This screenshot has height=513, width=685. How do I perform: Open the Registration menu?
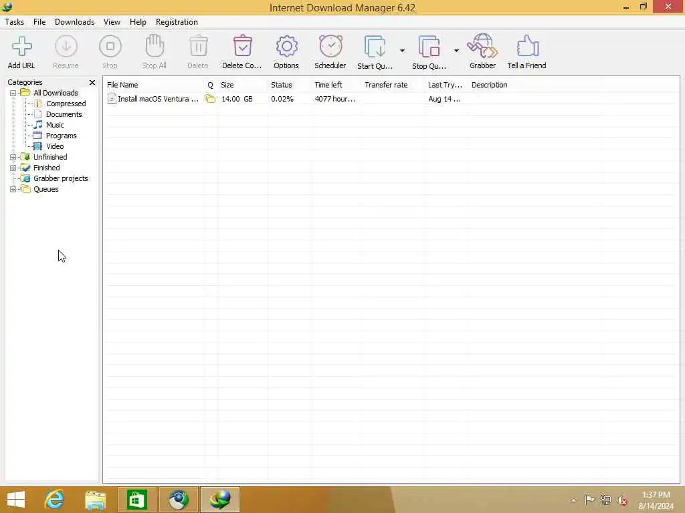[x=177, y=22]
